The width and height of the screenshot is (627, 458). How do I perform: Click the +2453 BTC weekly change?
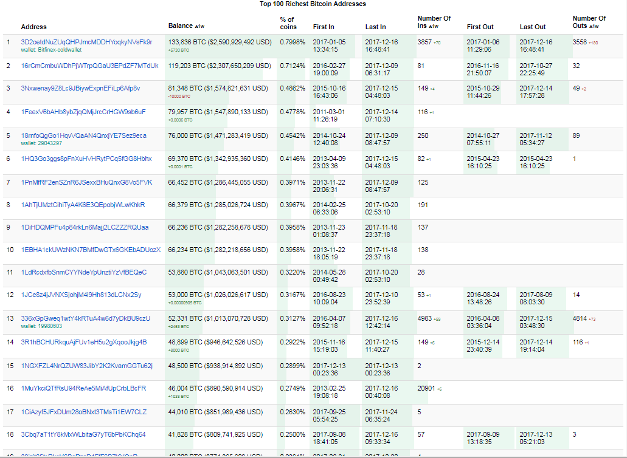click(x=178, y=327)
